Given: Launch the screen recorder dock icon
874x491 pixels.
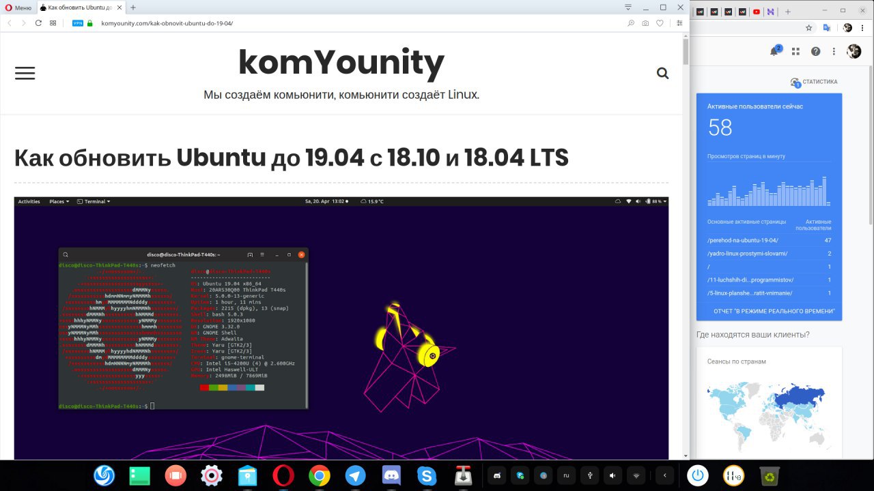Looking at the screenshot, I should point(175,475).
